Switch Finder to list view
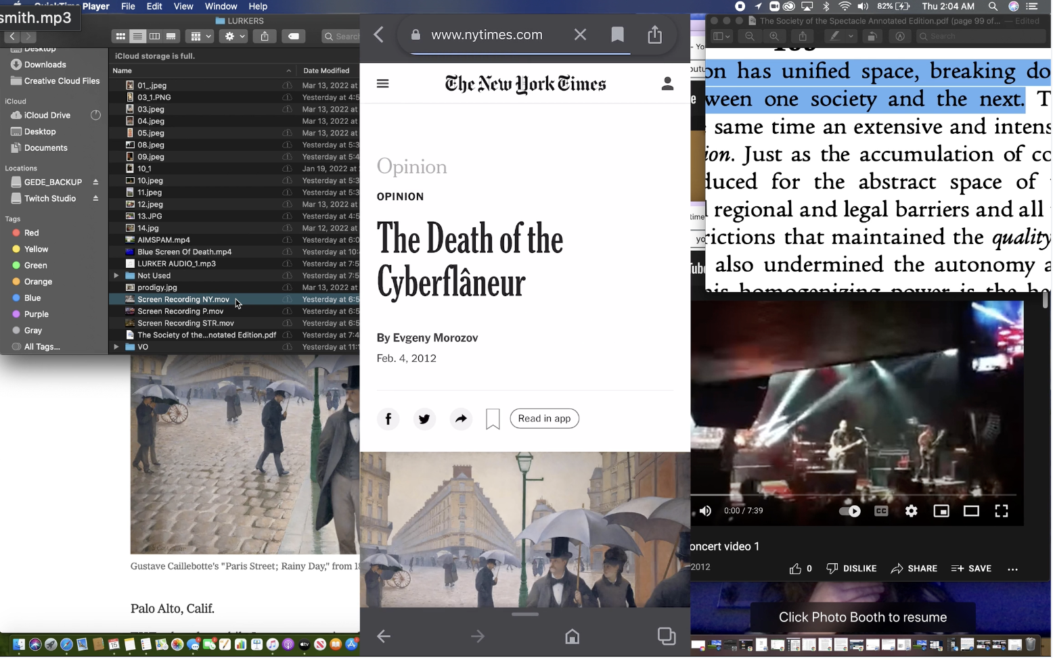 (x=137, y=37)
